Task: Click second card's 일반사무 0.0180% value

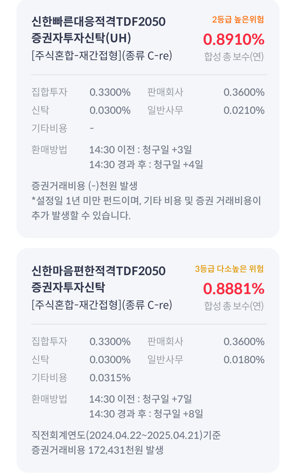Action: point(244,360)
